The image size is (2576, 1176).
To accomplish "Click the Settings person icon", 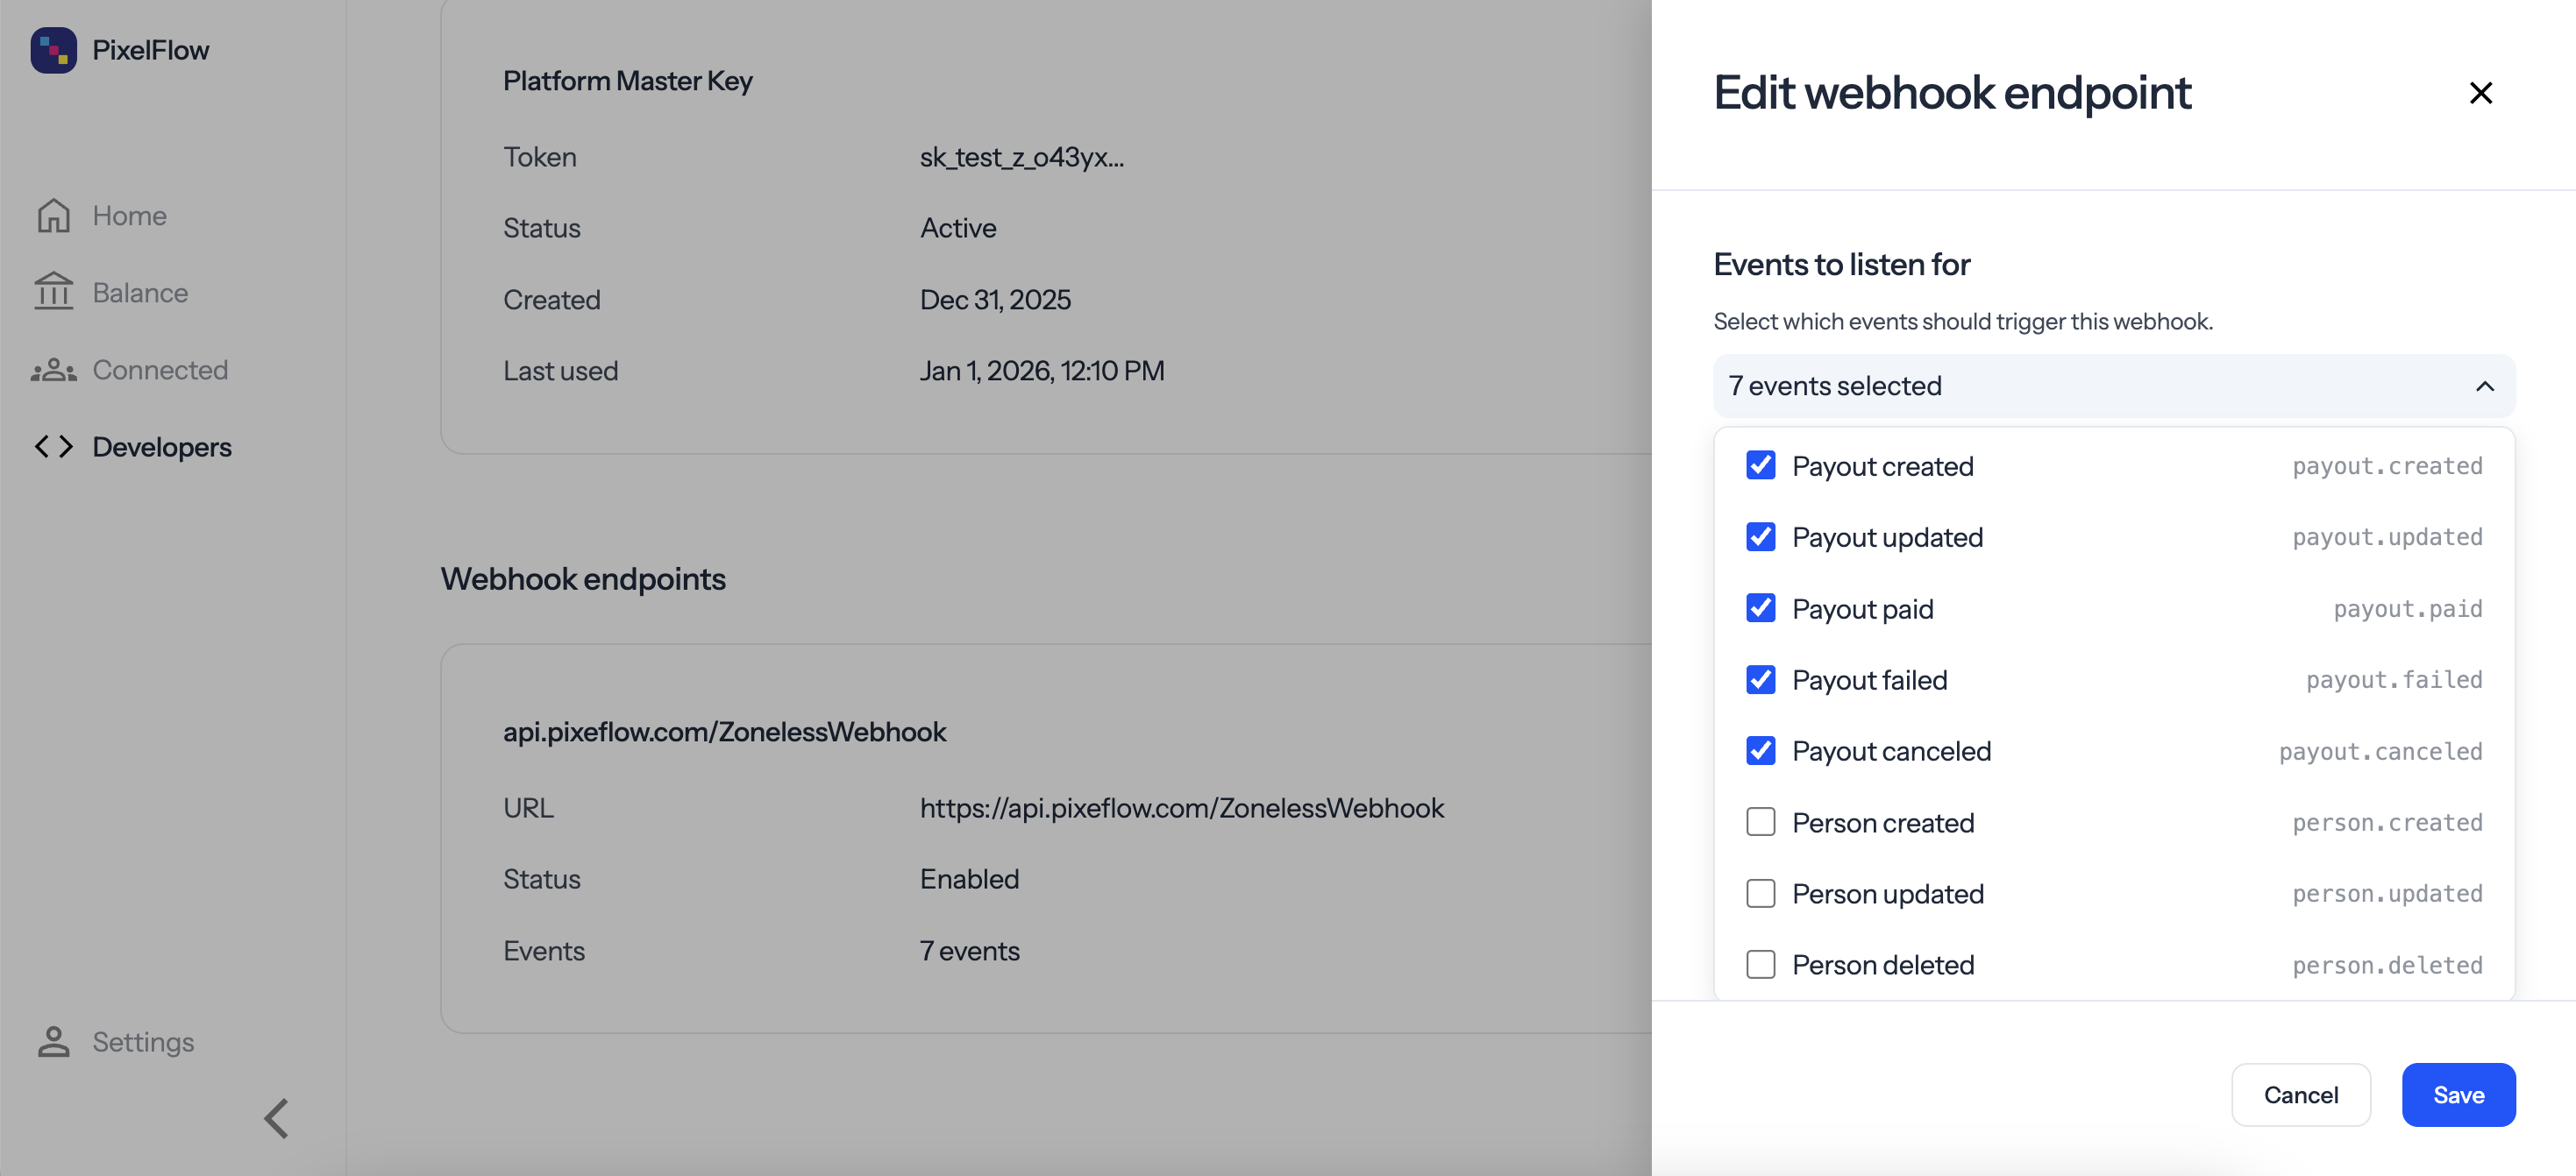I will pos(53,1042).
